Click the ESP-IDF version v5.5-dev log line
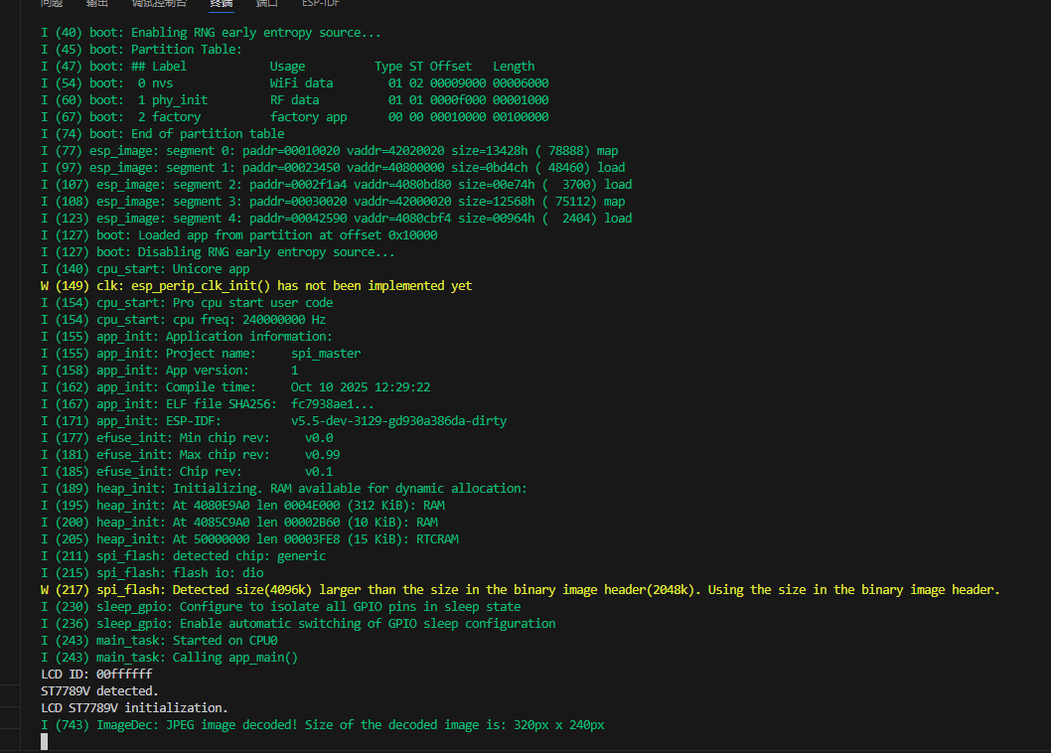Viewport: 1051px width, 753px height. point(273,420)
